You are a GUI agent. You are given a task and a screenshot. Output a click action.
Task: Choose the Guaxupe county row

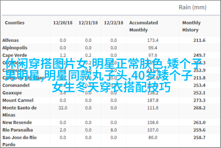(x=12, y=93)
